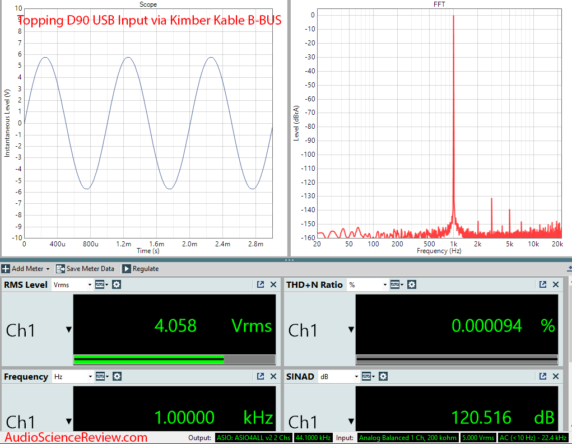Click the RMS Level green bar graph
This screenshot has height=444, width=572.
point(174,359)
